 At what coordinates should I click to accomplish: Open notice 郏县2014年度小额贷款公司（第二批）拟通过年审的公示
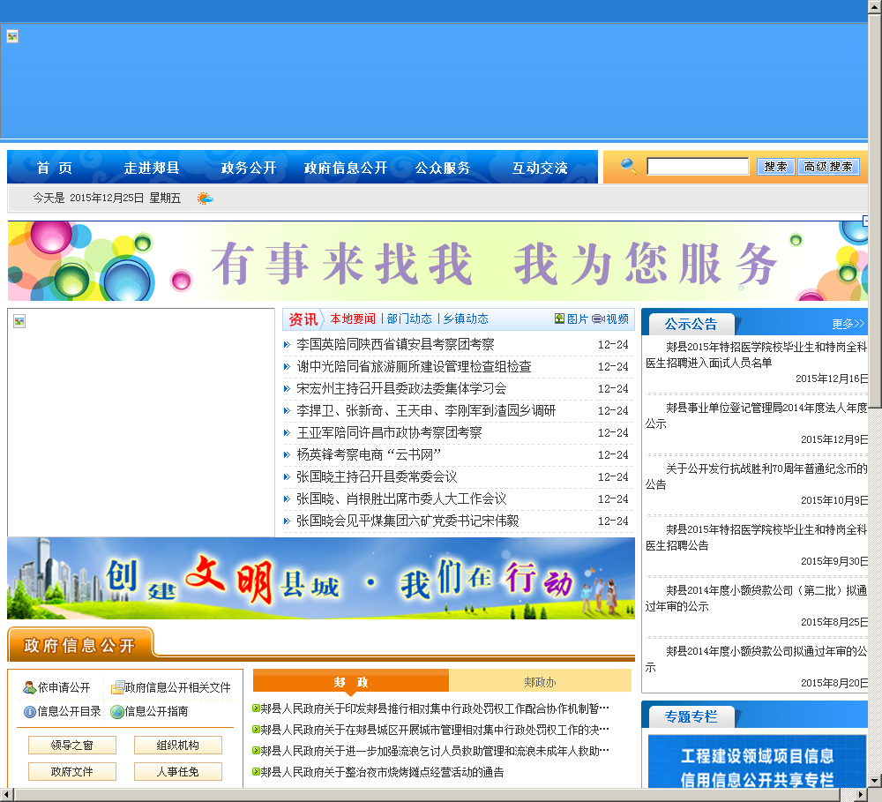(756, 597)
